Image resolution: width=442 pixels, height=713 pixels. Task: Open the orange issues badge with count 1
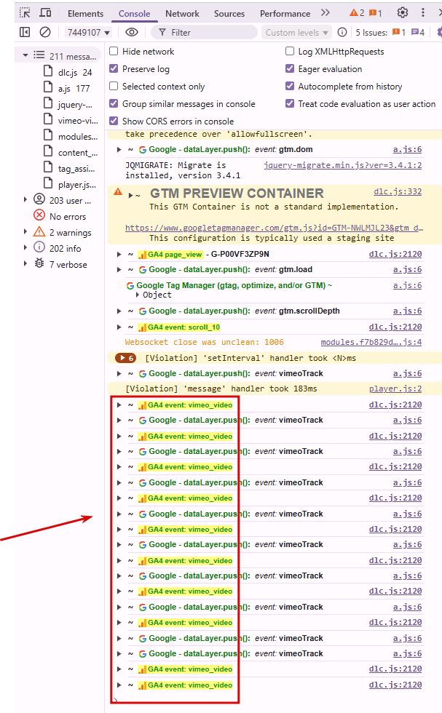click(x=399, y=32)
